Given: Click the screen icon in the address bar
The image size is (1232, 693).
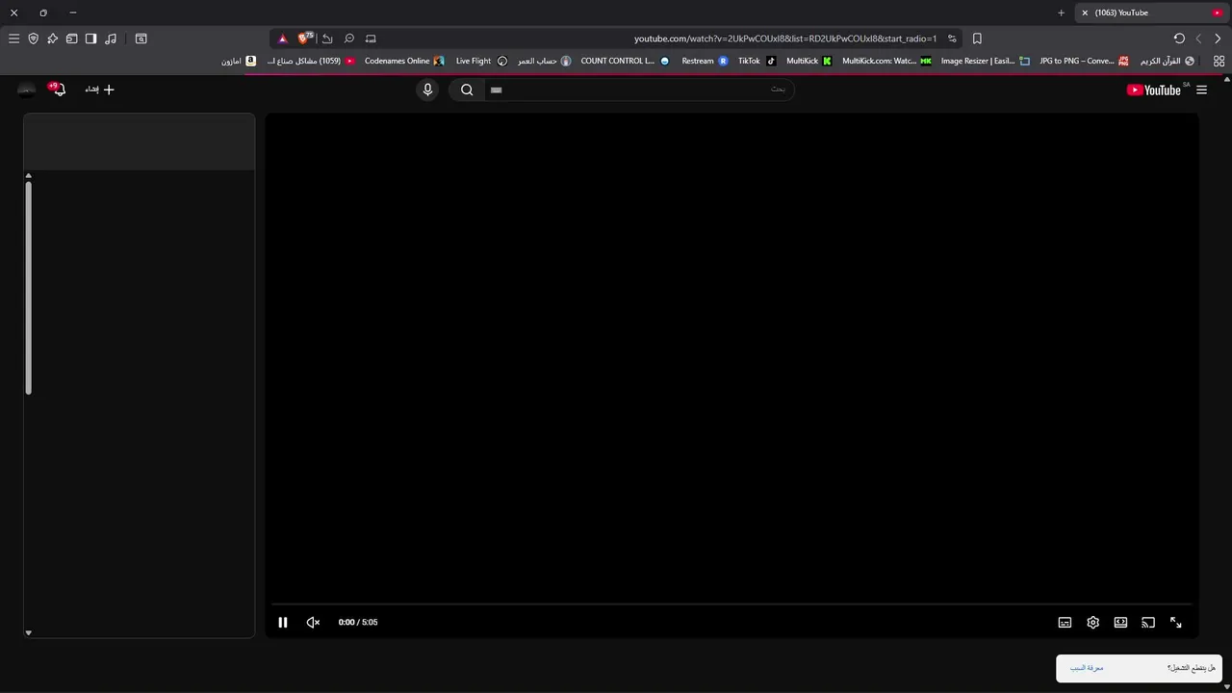Looking at the screenshot, I should click(x=371, y=38).
